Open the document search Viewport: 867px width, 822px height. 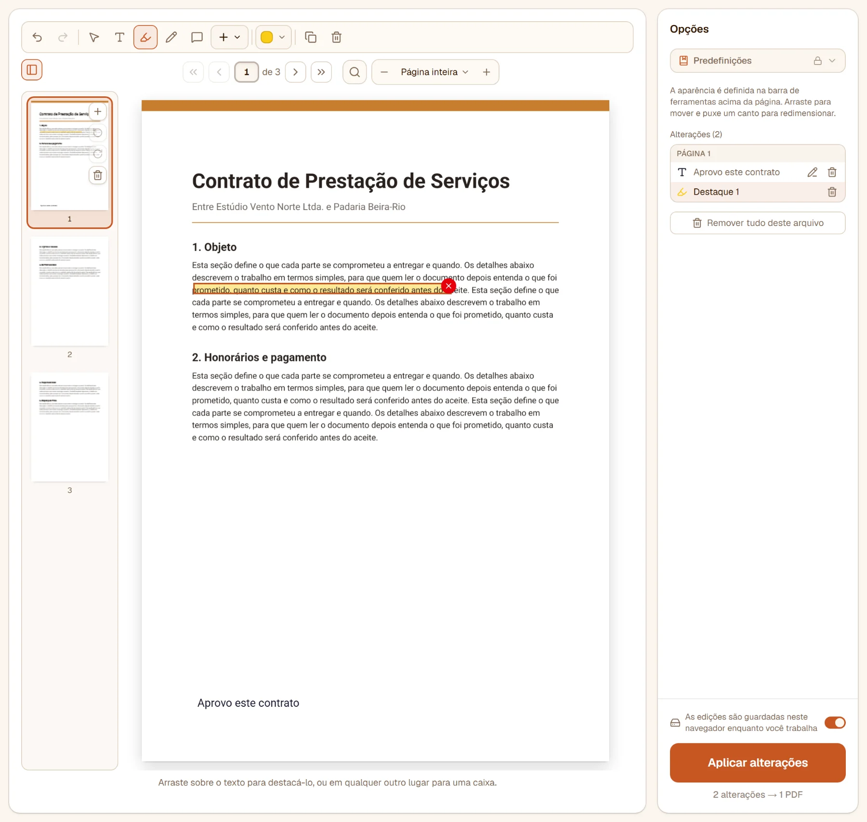click(x=355, y=72)
